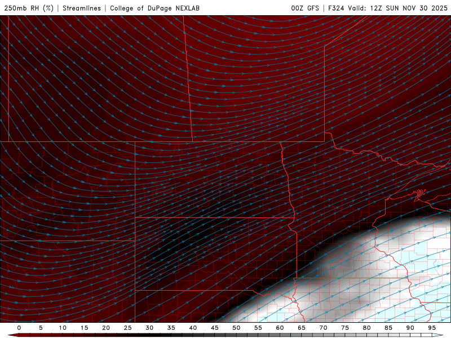Click the '40' value on color scale
This screenshot has width=451, height=338.
click(193, 328)
